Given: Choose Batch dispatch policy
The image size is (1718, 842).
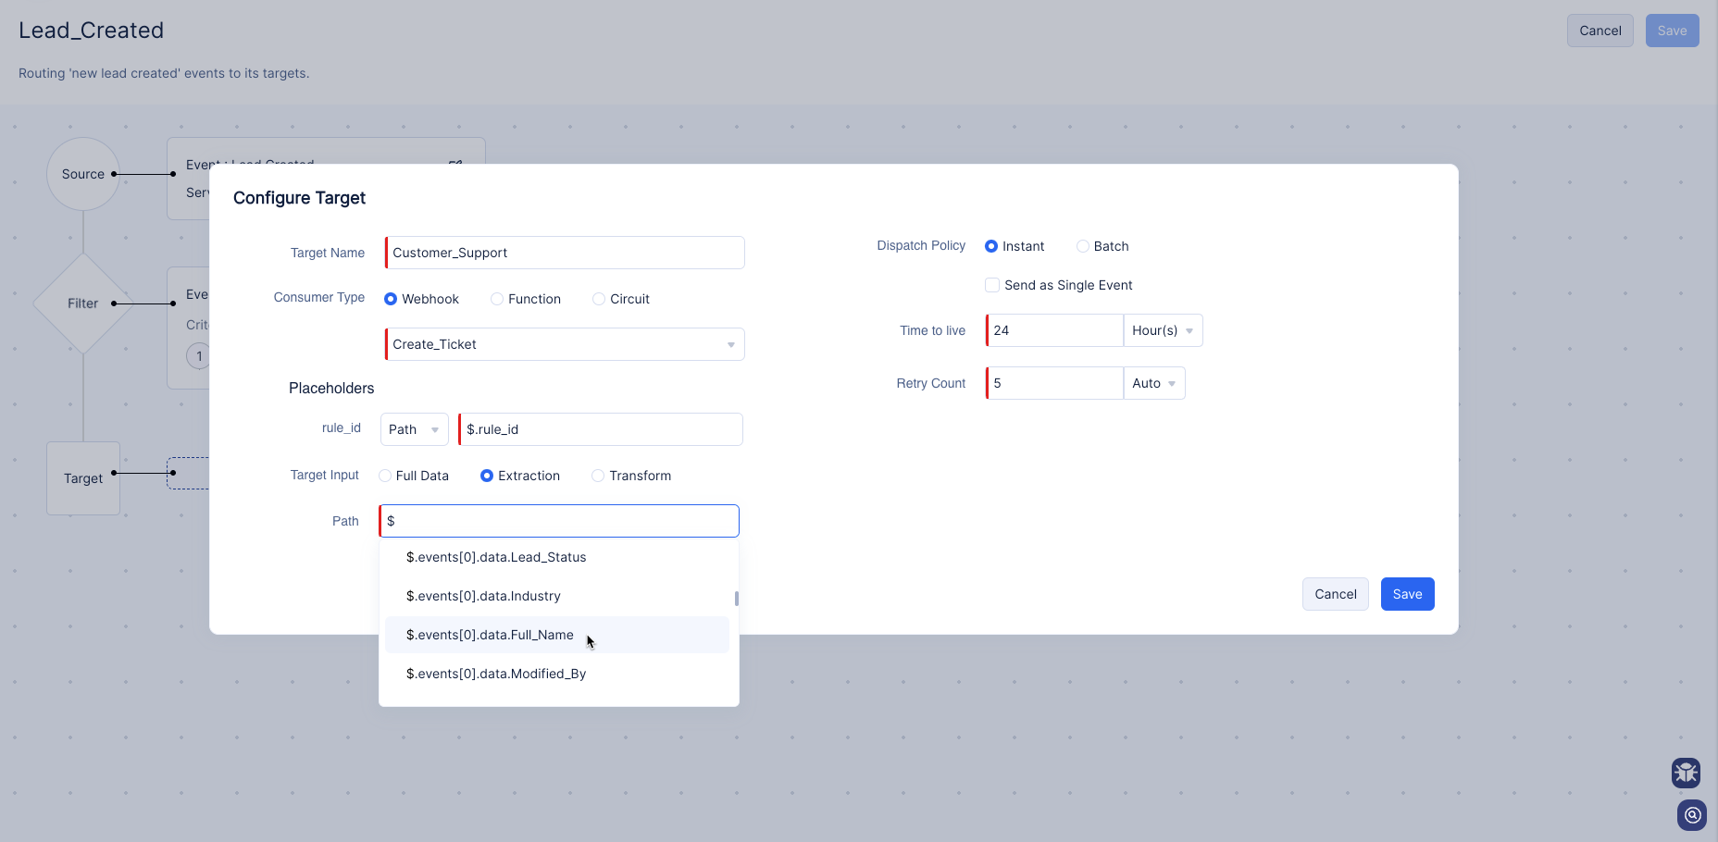Looking at the screenshot, I should (1082, 246).
